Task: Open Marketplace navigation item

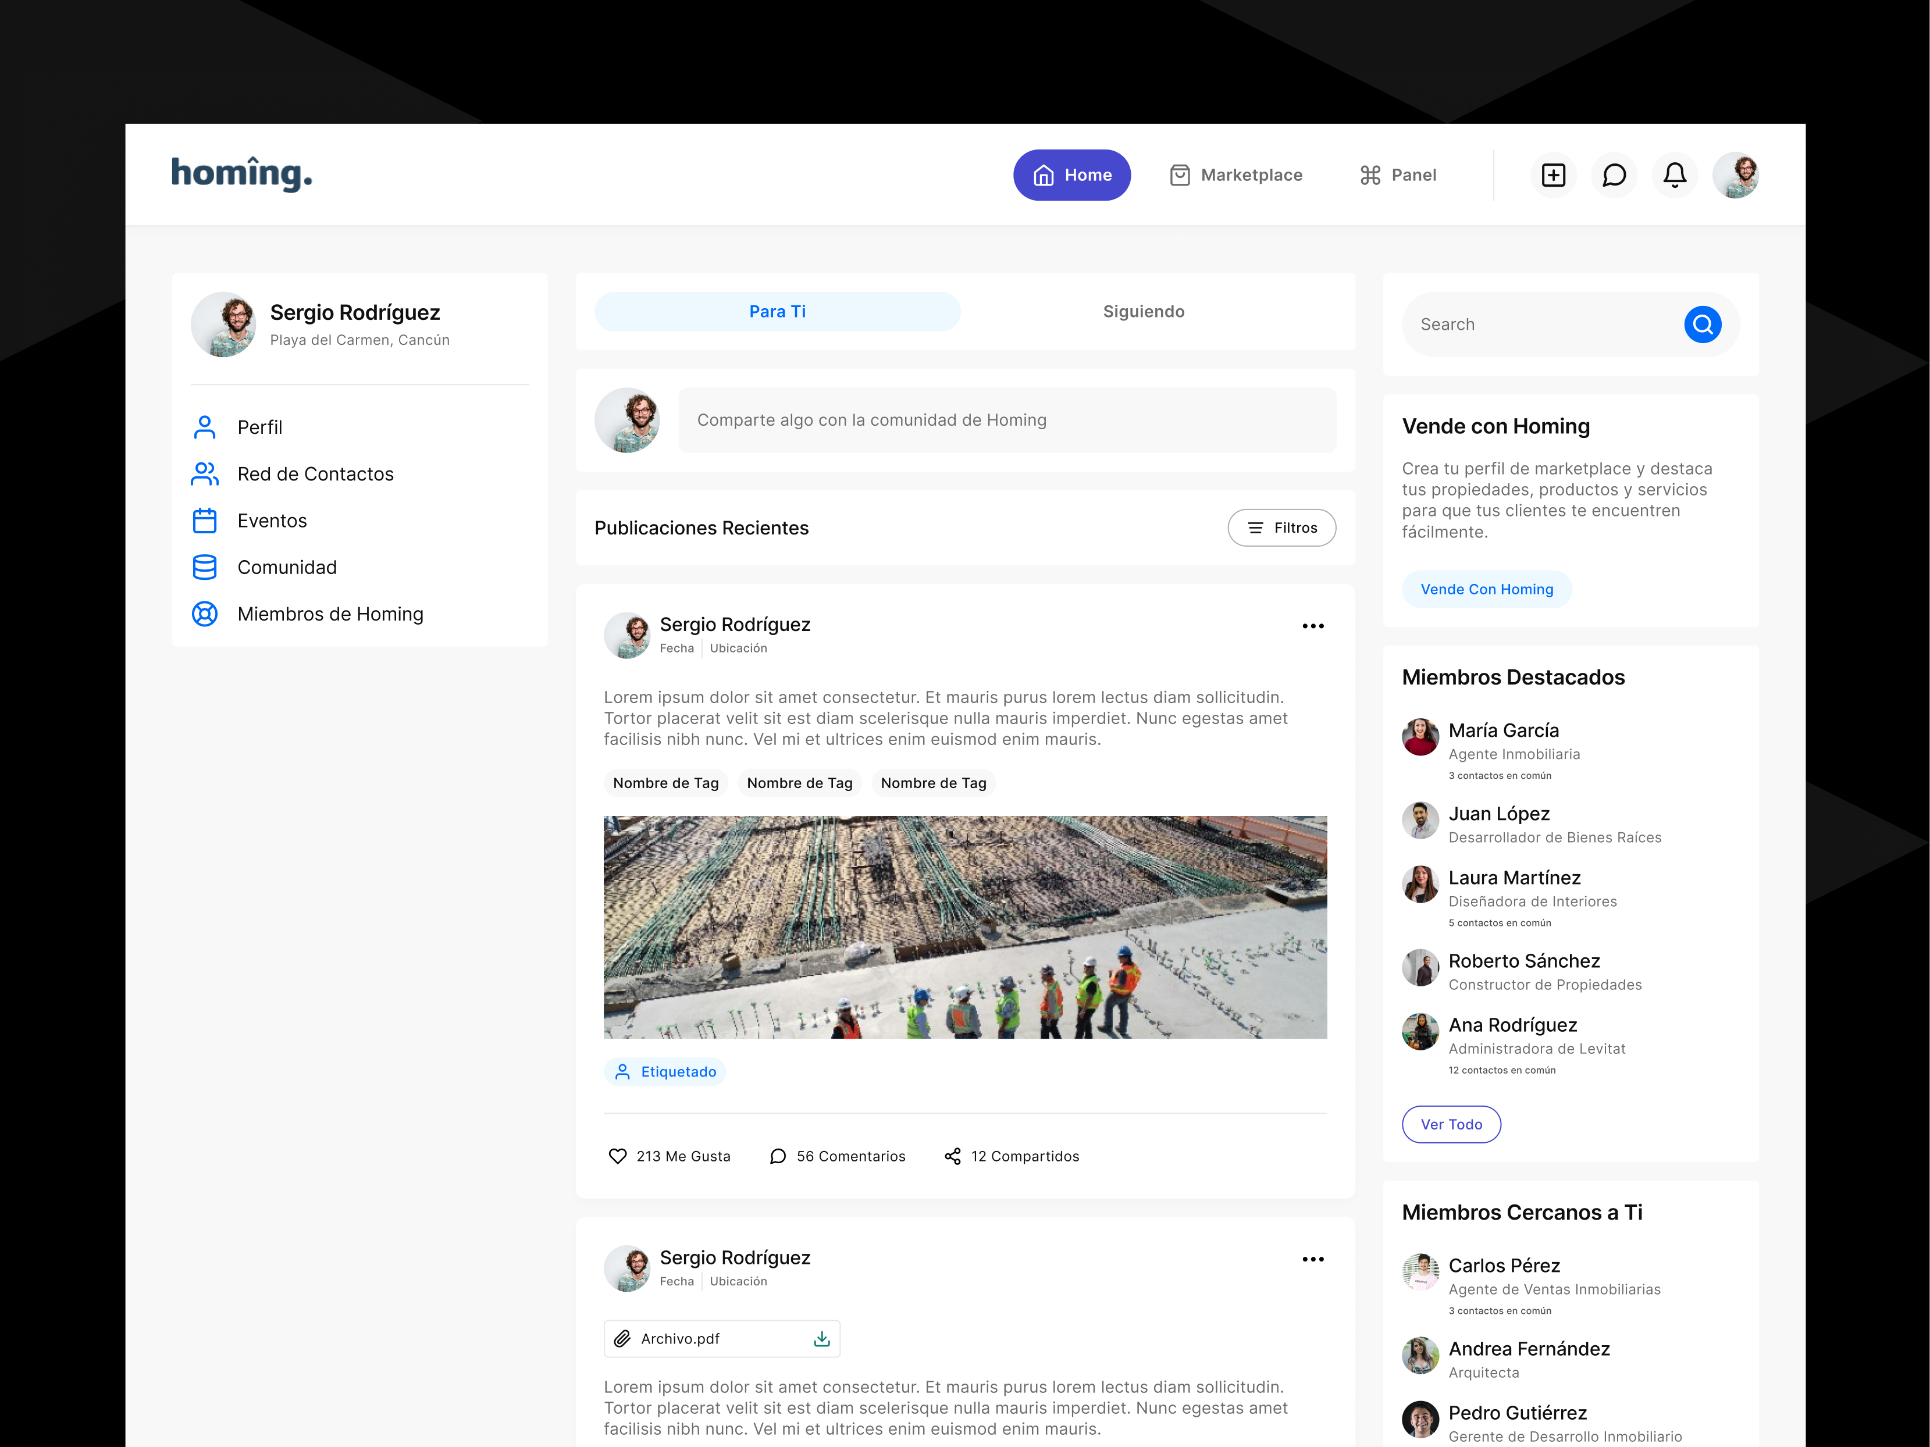Action: (x=1235, y=175)
